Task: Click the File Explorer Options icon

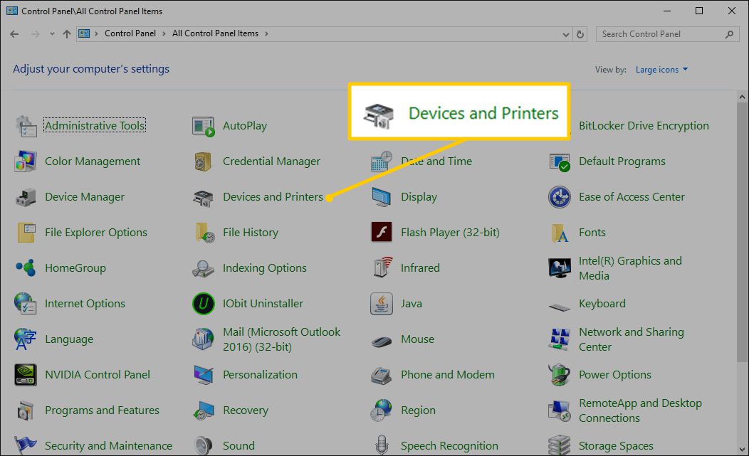Action: click(26, 233)
